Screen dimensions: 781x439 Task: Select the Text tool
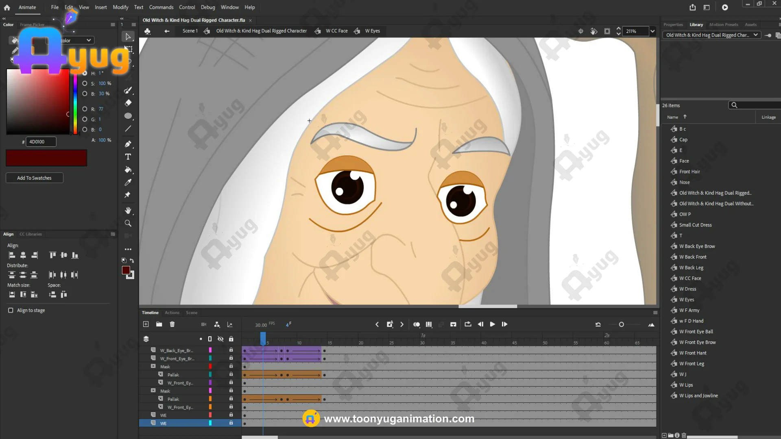pos(128,157)
